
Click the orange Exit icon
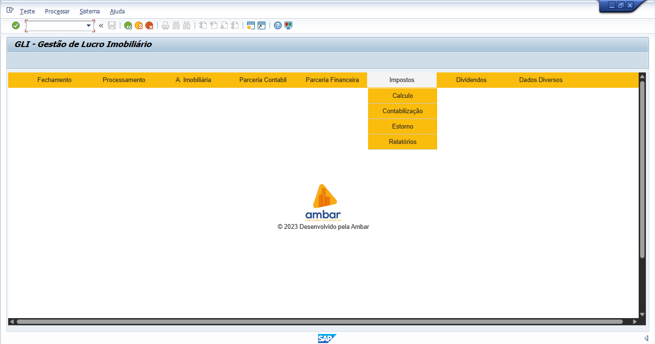(x=139, y=25)
